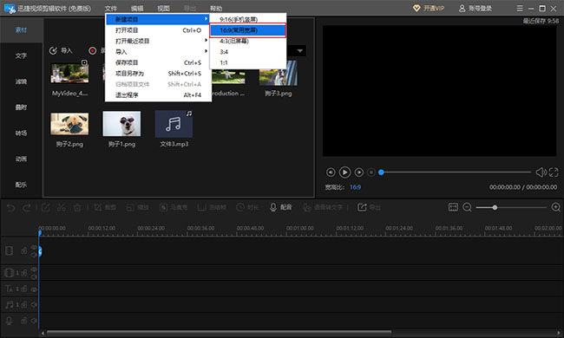
Task: Select 项目另存为 menu entry
Action: pyautogui.click(x=158, y=74)
